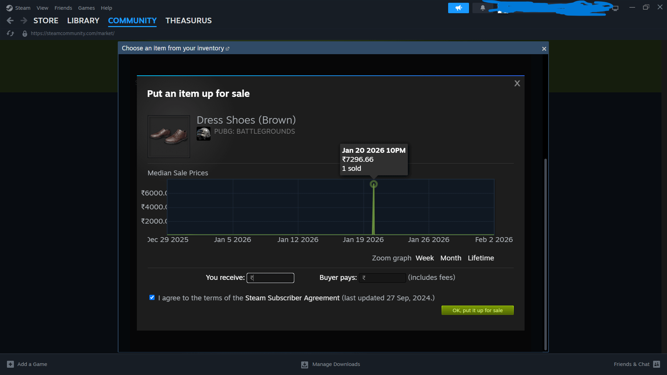
Task: Open notifications bell icon
Action: (483, 8)
